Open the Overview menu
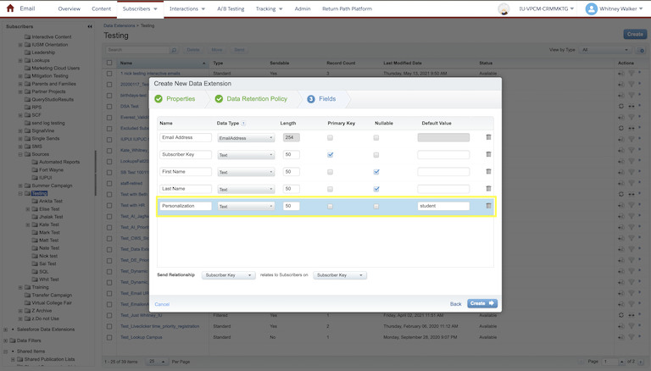The width and height of the screenshot is (651, 371). pyautogui.click(x=69, y=8)
